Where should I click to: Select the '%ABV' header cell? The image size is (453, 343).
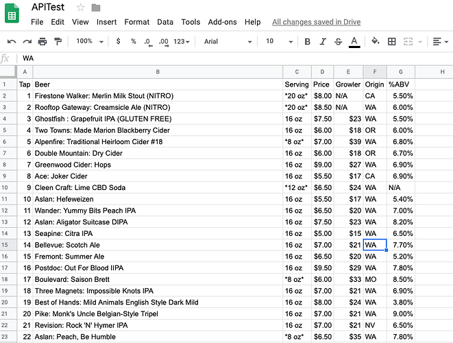(x=401, y=84)
